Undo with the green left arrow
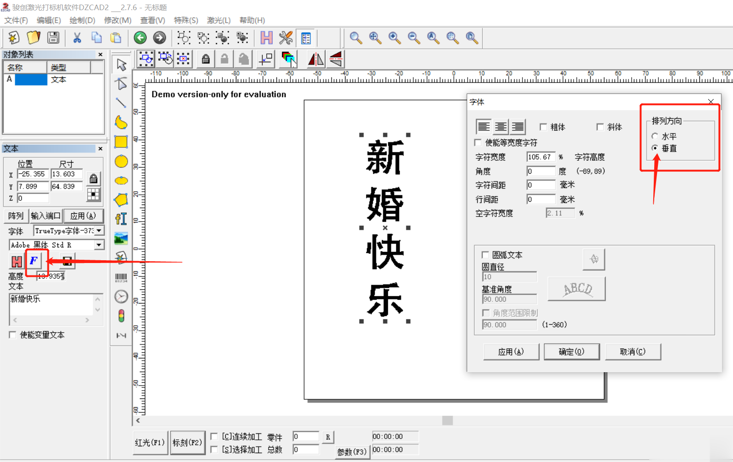 pos(140,37)
